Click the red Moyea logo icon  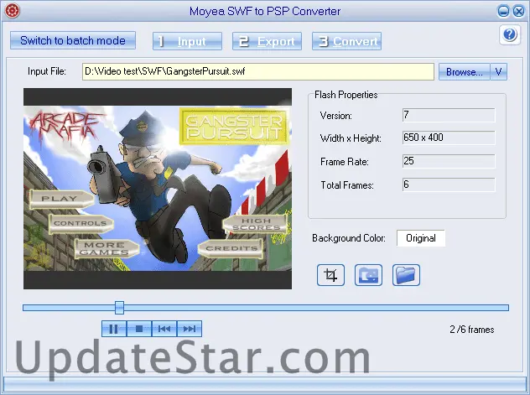pyautogui.click(x=13, y=11)
